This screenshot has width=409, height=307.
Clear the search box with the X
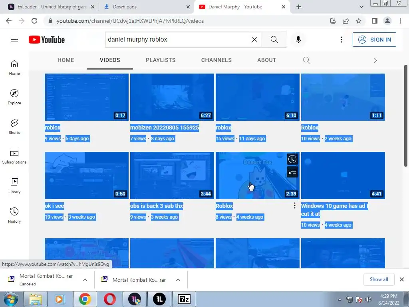254,40
